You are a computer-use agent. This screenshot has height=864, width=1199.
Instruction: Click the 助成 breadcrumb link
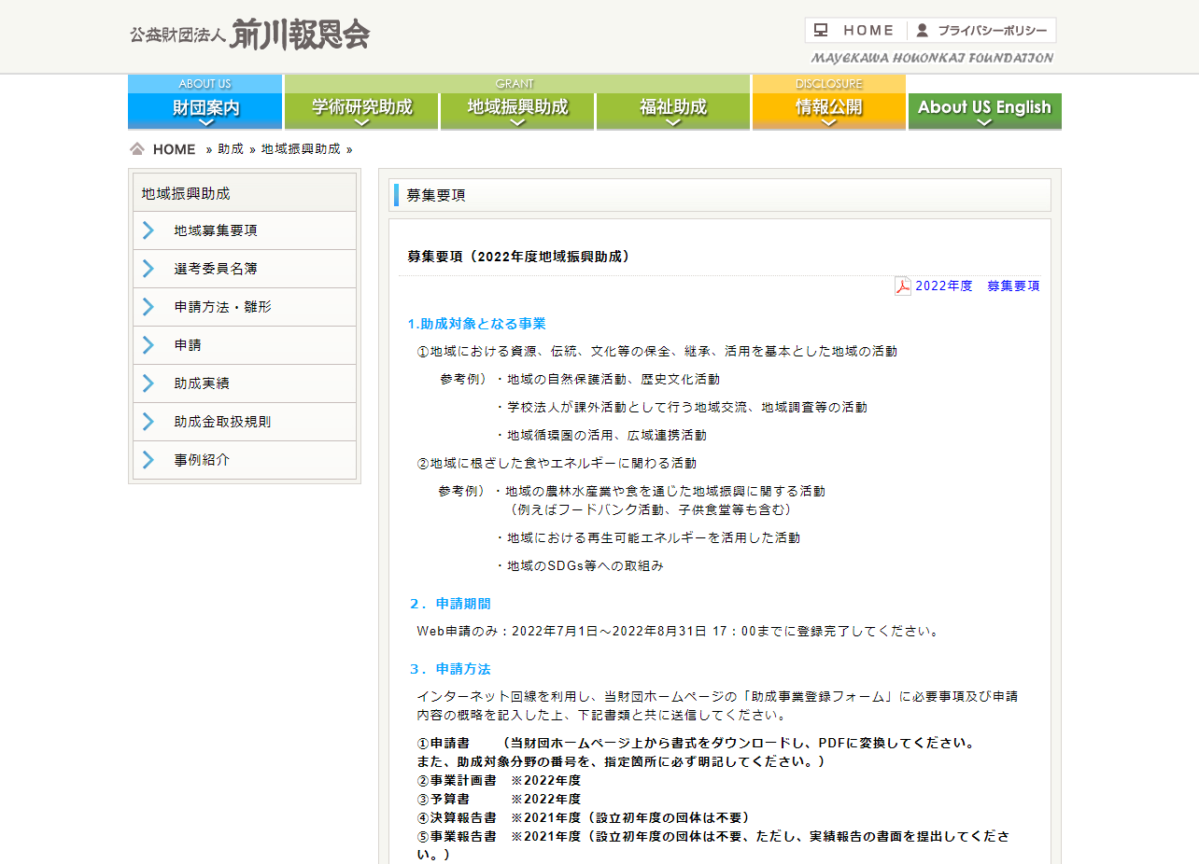click(231, 149)
